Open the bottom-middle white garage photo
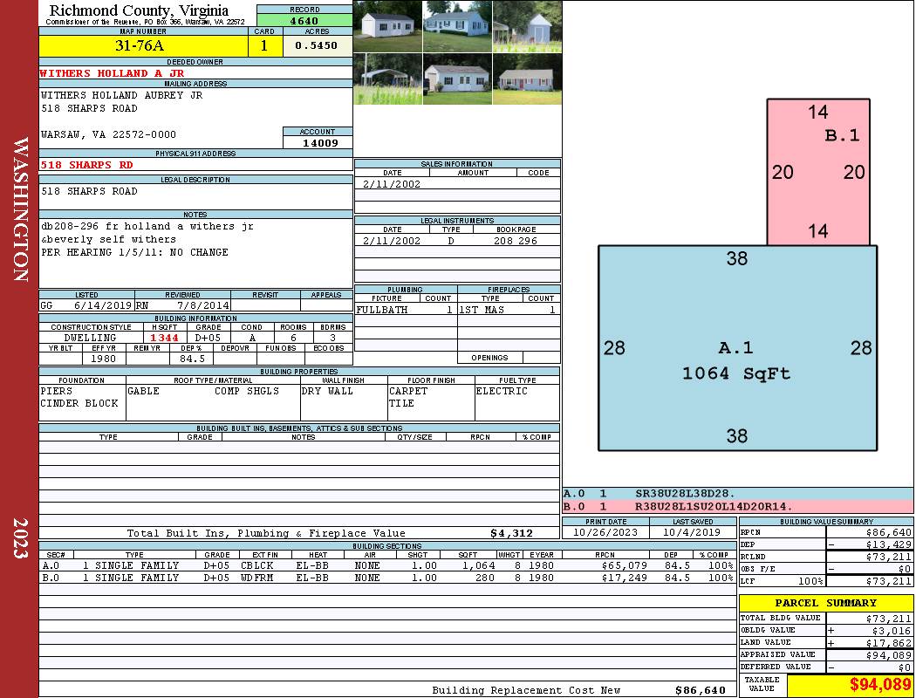 (457, 79)
